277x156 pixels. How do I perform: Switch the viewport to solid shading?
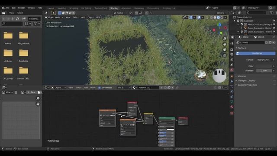click(215, 17)
